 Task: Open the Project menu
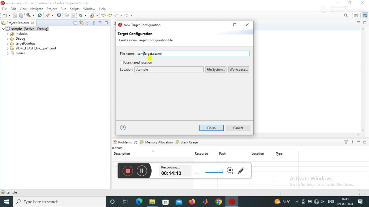point(52,9)
